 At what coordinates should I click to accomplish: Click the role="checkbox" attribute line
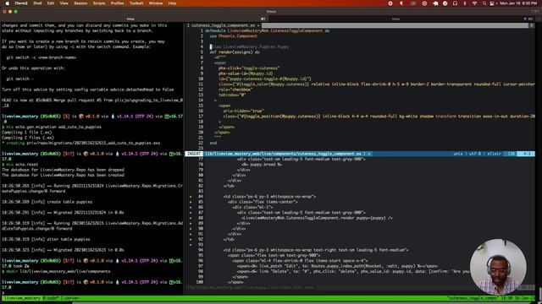[x=235, y=90]
